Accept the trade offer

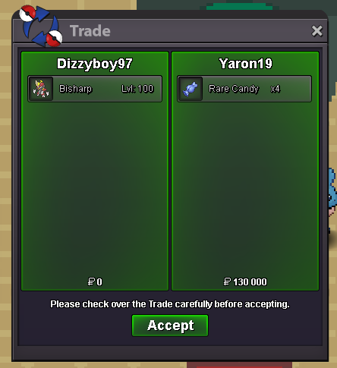[170, 326]
